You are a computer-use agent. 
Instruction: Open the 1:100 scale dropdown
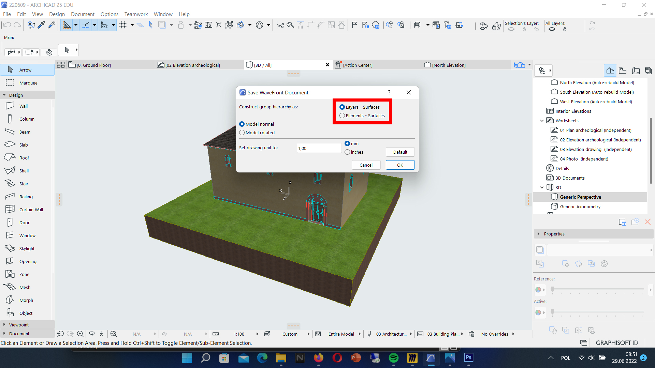(257, 334)
